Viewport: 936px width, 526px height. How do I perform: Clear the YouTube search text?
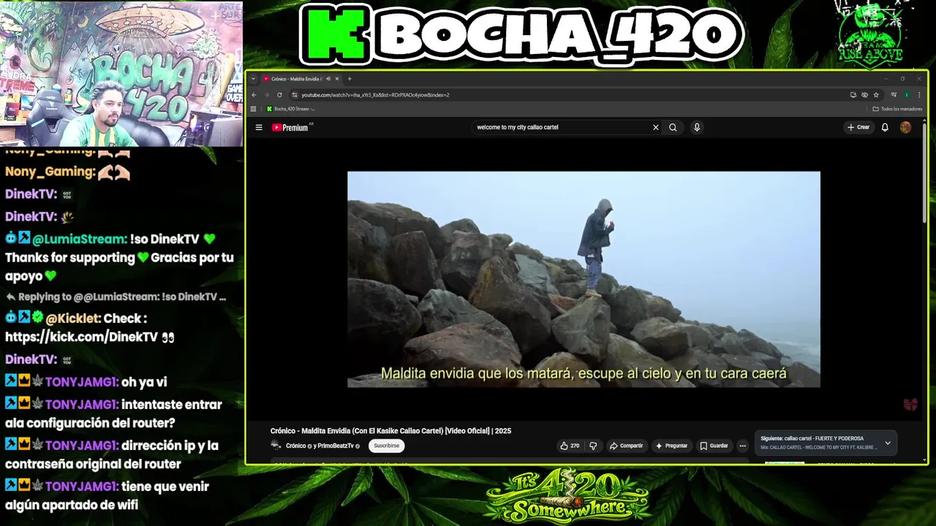coord(655,127)
